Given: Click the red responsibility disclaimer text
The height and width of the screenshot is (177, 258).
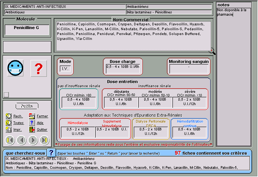Looking at the screenshot, I should point(133,145).
